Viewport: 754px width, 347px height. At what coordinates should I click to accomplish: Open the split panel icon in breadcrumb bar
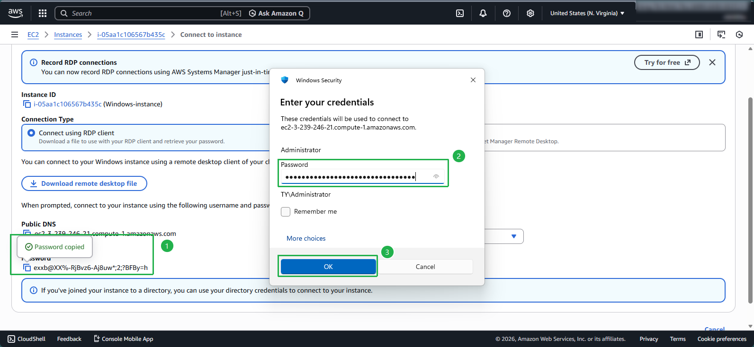pyautogui.click(x=699, y=35)
